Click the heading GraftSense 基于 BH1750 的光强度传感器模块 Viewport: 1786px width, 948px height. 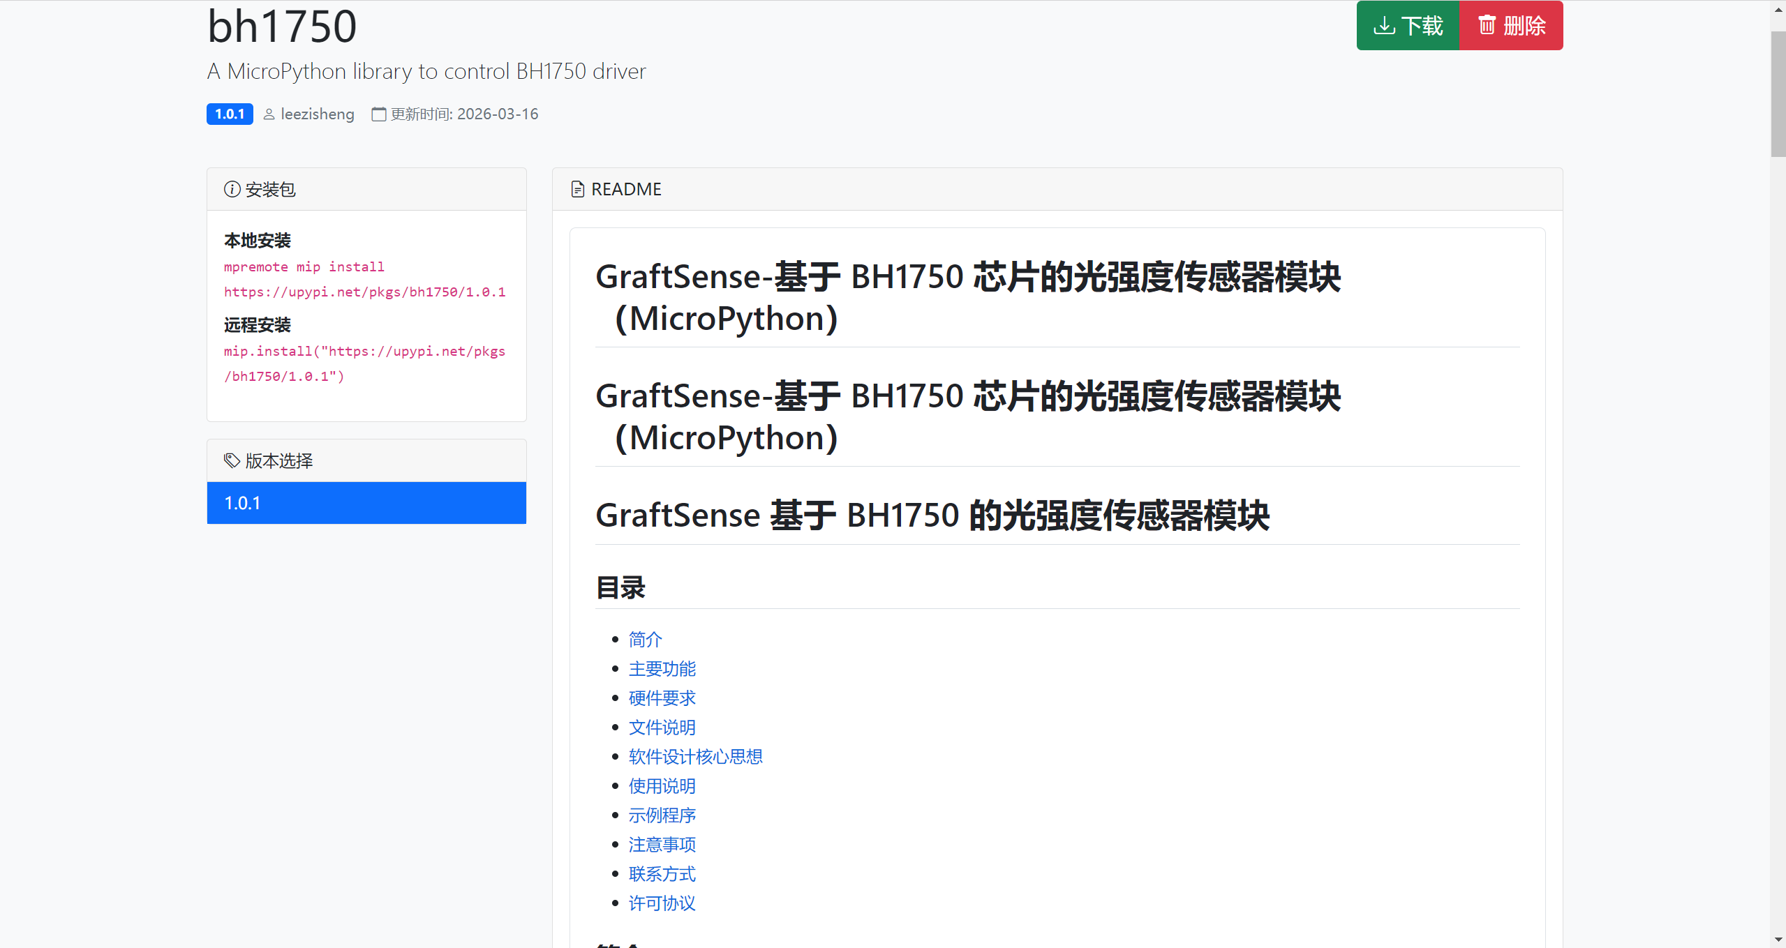coord(932,515)
